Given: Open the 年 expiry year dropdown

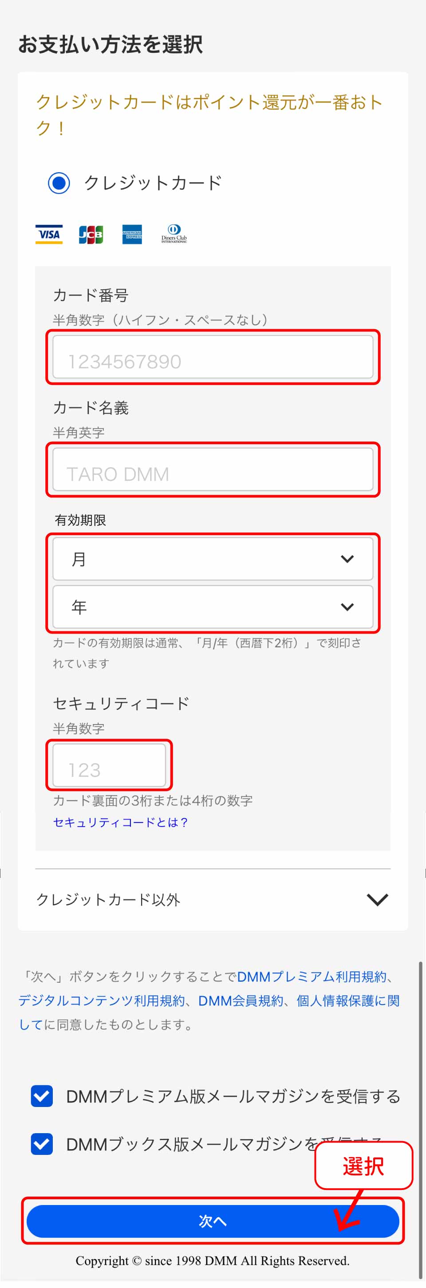Looking at the screenshot, I should coord(213,607).
